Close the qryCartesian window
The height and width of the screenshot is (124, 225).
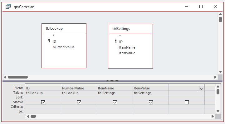click(x=215, y=7)
